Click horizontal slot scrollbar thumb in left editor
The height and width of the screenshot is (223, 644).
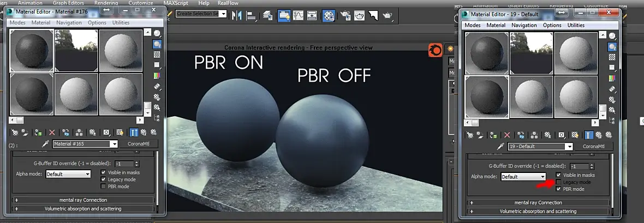coord(19,120)
